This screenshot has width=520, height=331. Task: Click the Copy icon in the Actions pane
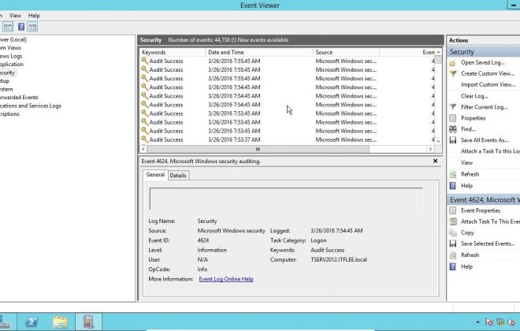point(453,232)
